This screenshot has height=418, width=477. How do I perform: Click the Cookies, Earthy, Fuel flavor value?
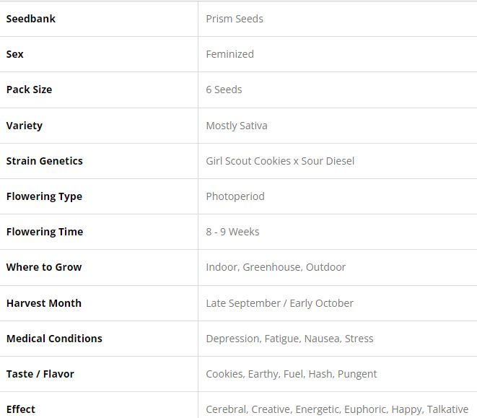tap(292, 374)
